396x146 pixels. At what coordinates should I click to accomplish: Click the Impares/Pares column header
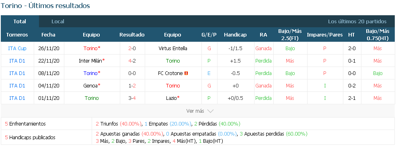(x=325, y=35)
